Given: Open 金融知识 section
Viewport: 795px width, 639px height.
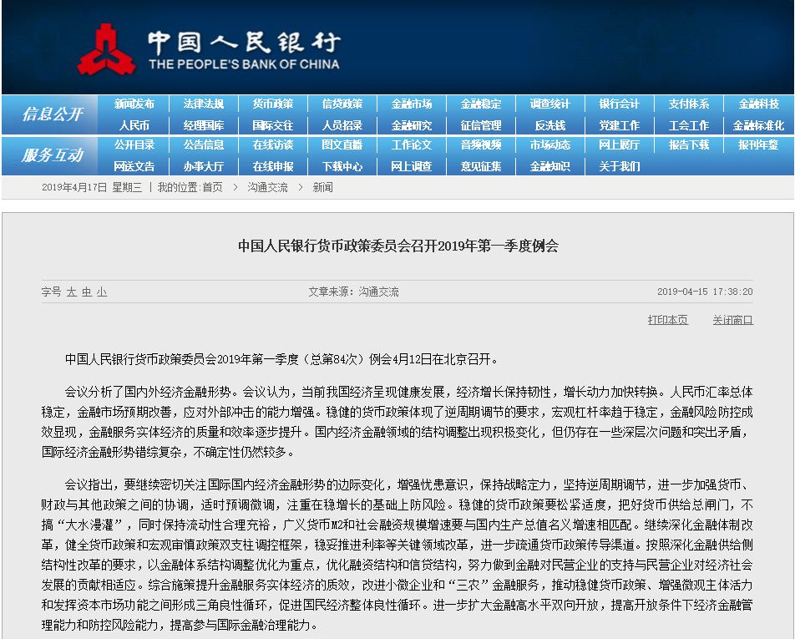Looking at the screenshot, I should tap(550, 166).
